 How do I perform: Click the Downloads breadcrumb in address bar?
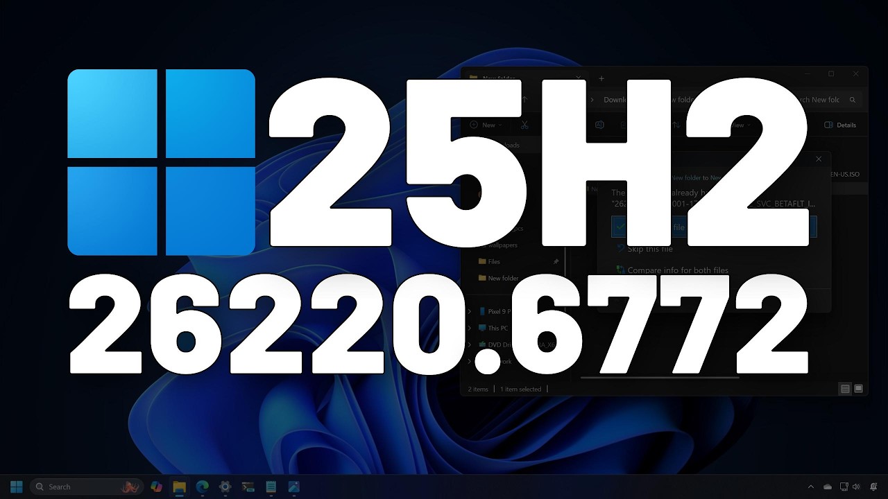tap(615, 100)
